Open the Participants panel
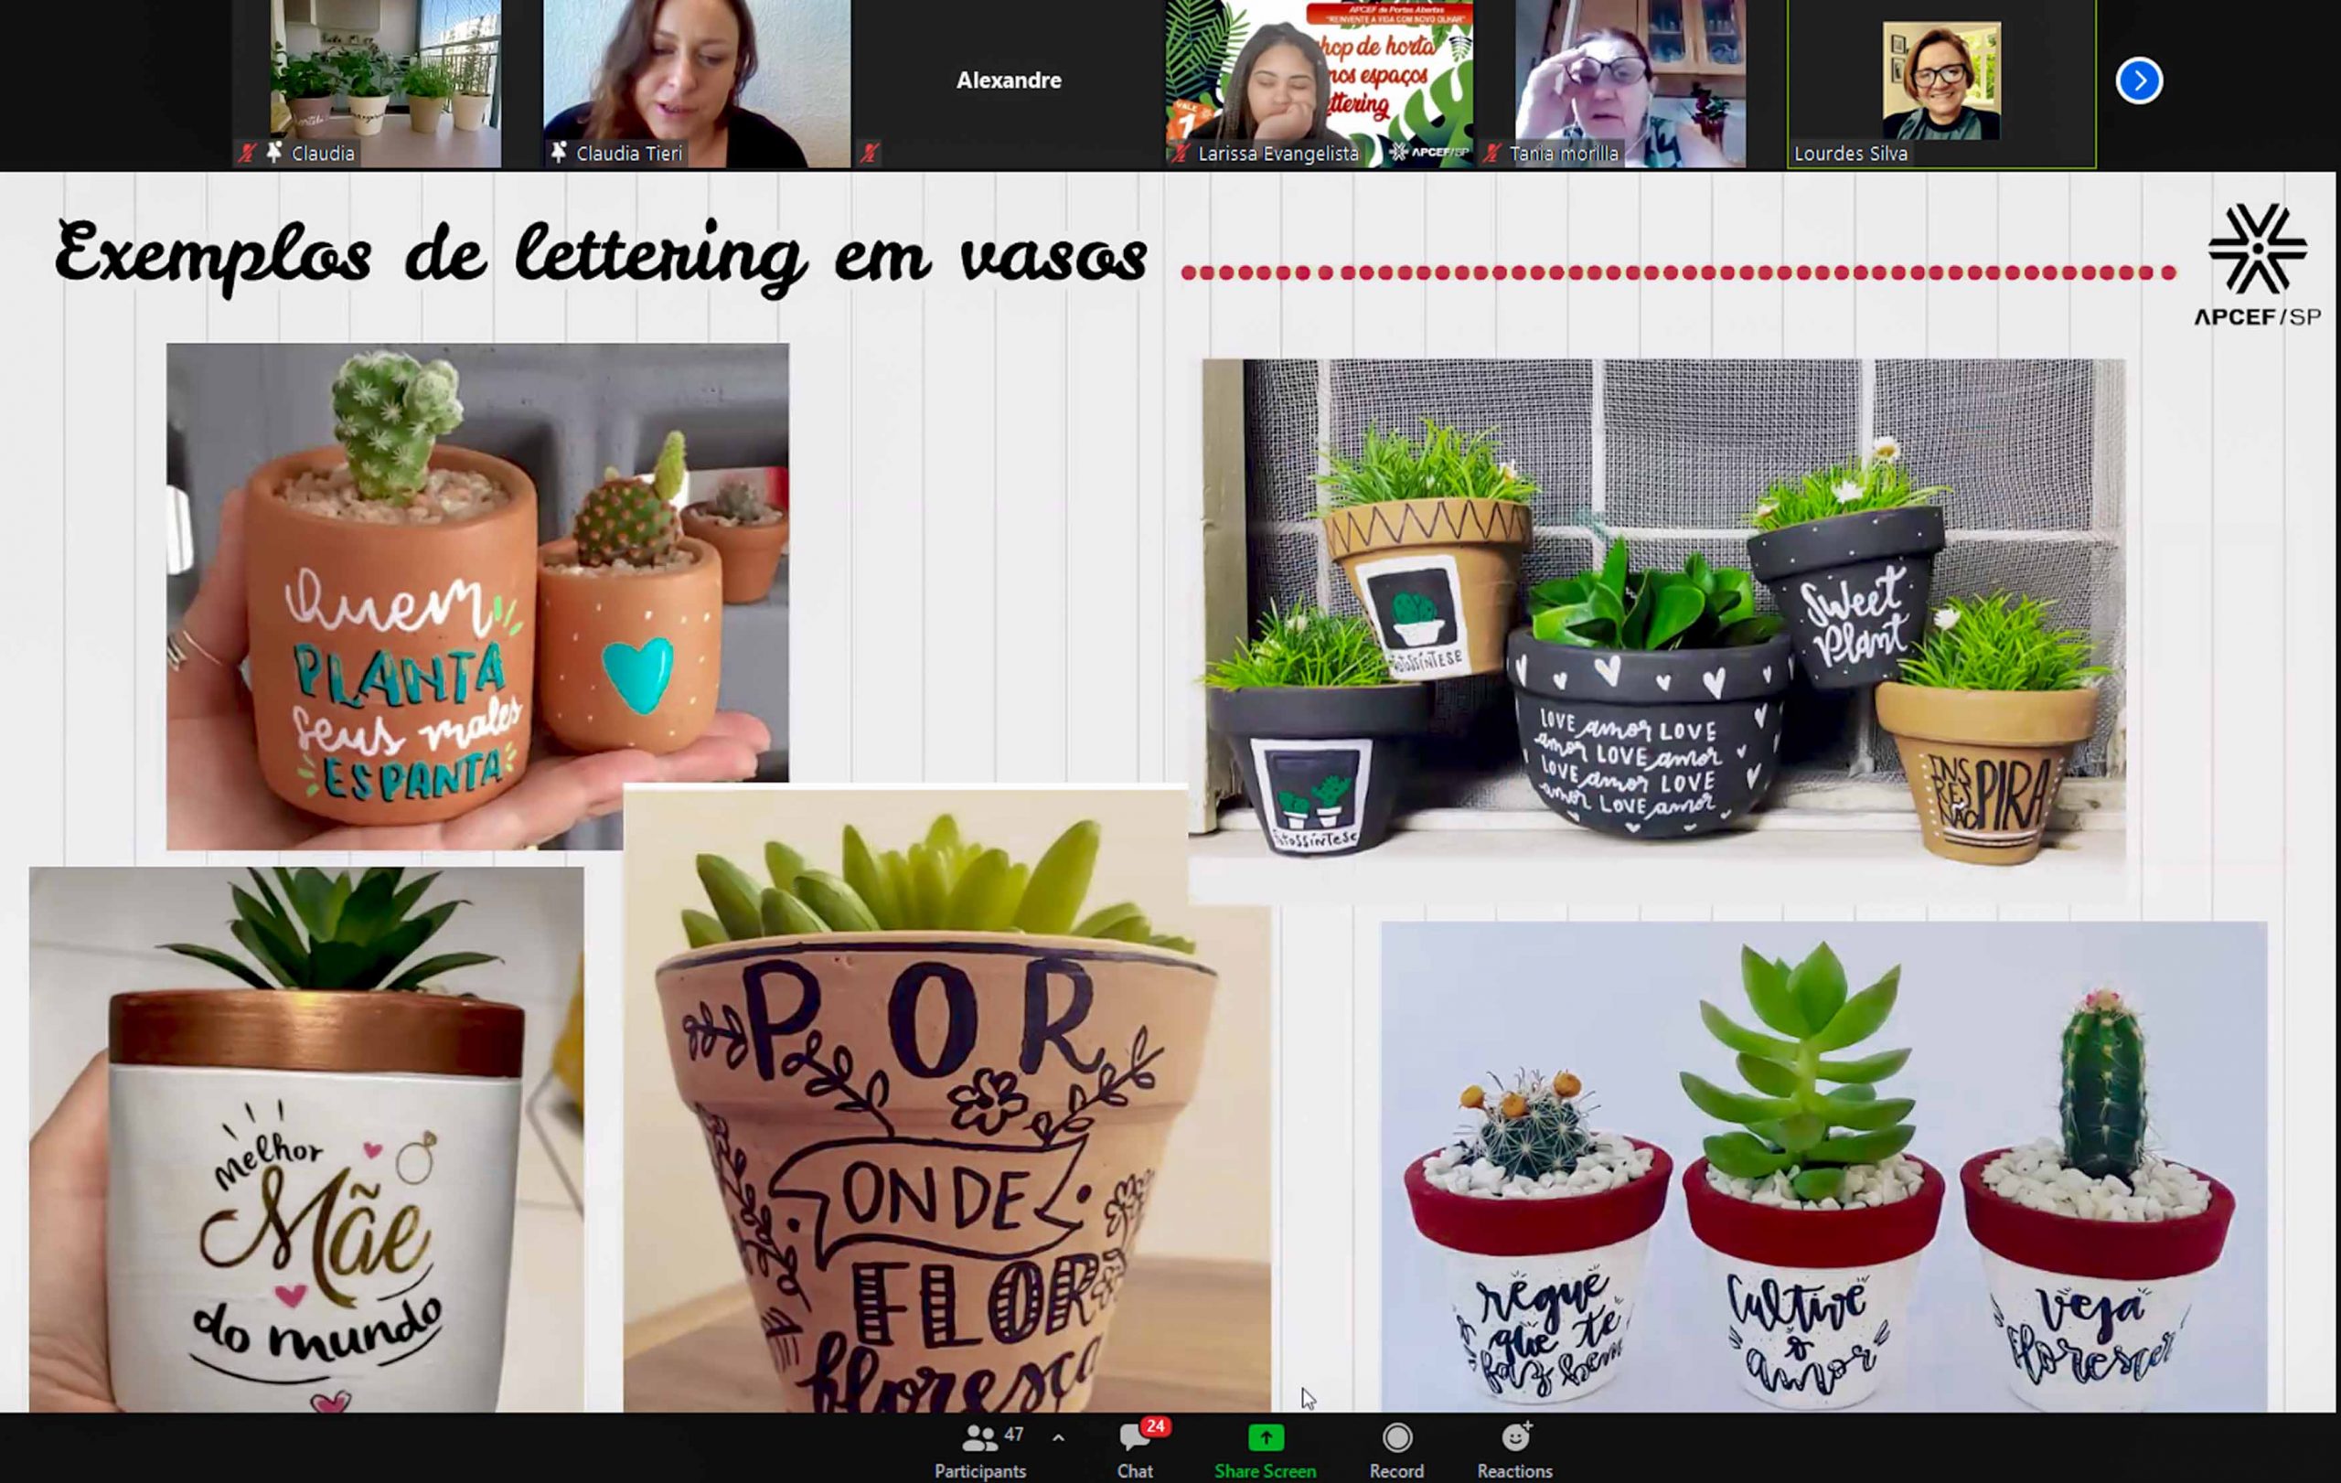2341x1483 pixels. click(980, 1438)
